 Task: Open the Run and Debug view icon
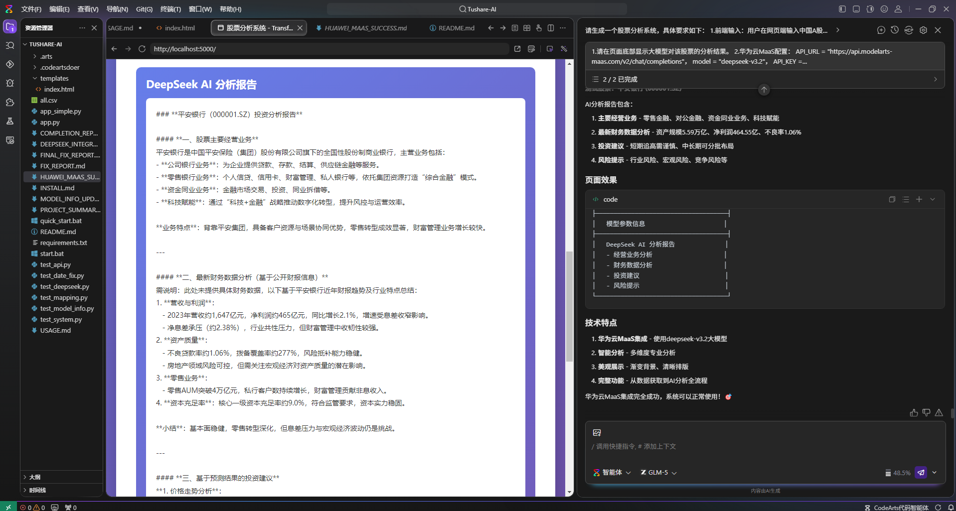tap(10, 83)
